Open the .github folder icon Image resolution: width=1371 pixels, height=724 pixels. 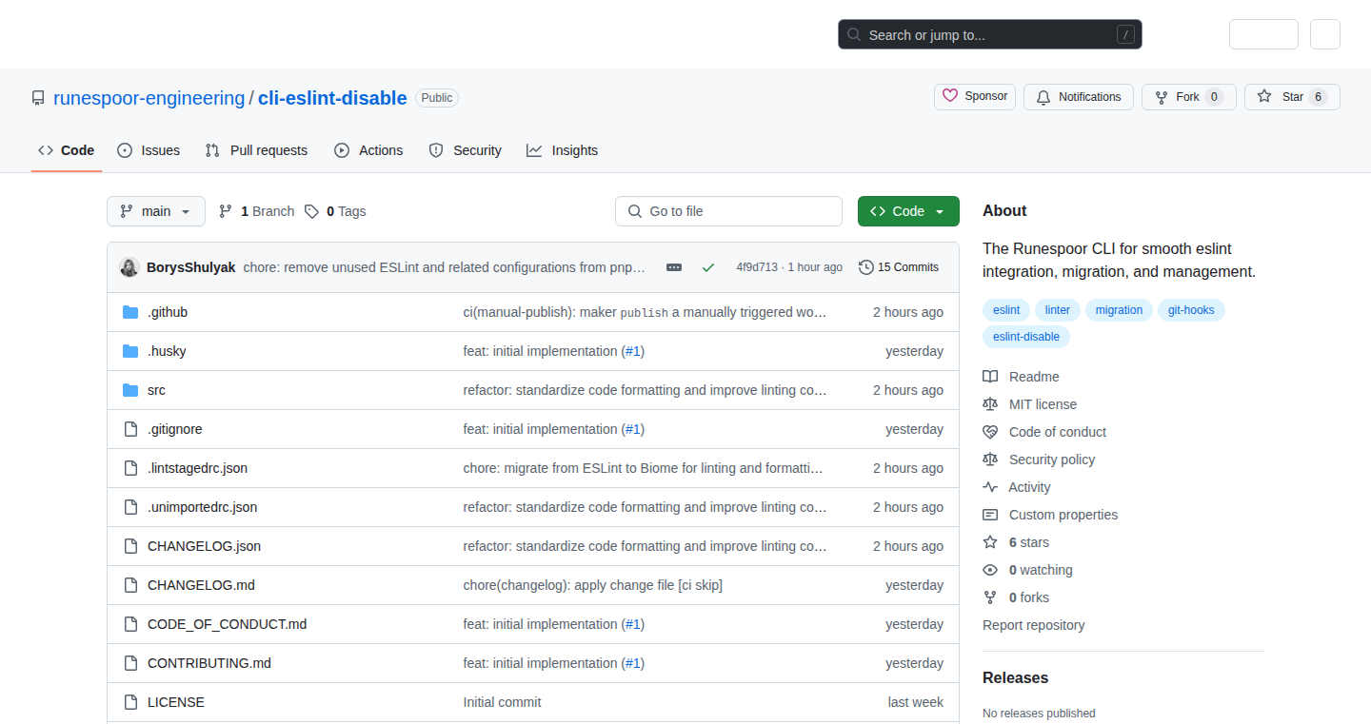point(130,312)
